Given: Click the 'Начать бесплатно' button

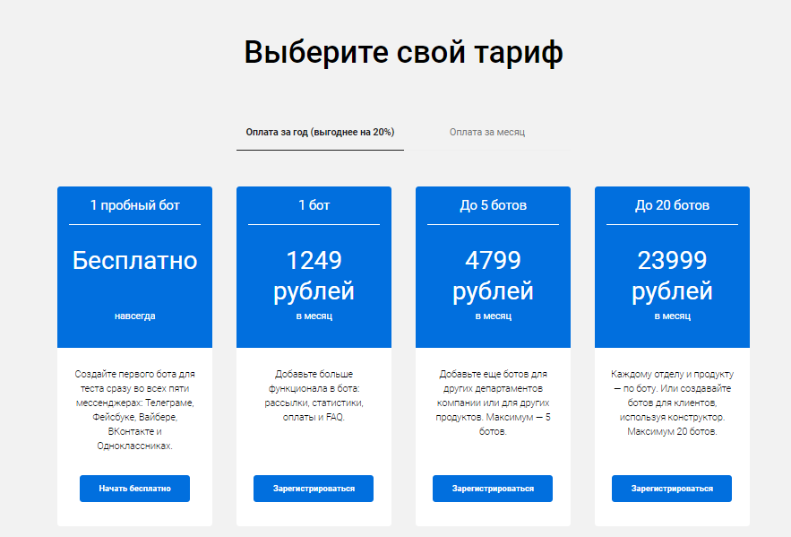Looking at the screenshot, I should (x=134, y=489).
